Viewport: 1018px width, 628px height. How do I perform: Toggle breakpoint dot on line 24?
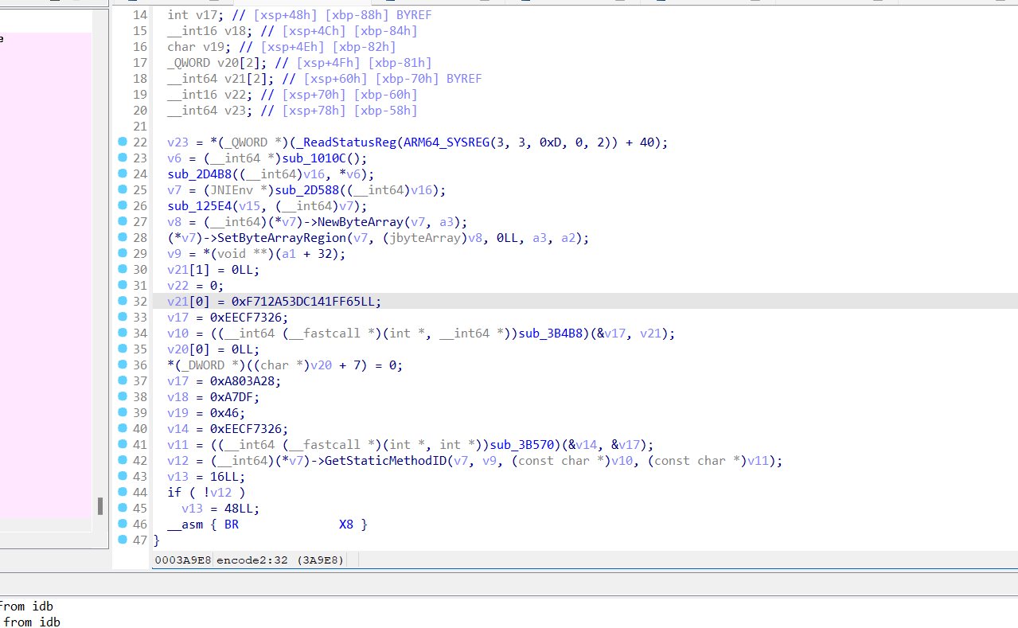123,174
